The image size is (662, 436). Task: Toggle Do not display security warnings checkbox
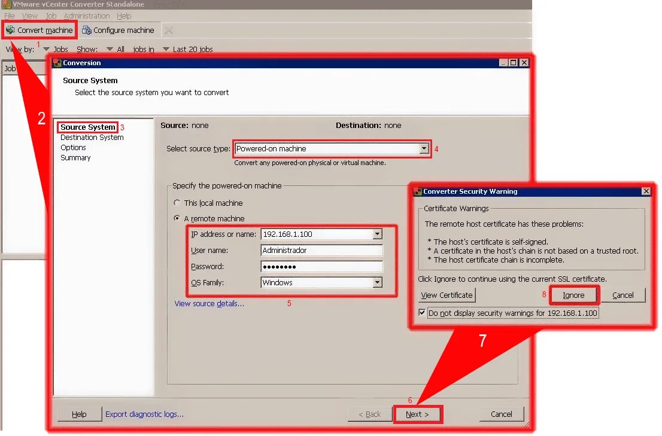[x=422, y=313]
